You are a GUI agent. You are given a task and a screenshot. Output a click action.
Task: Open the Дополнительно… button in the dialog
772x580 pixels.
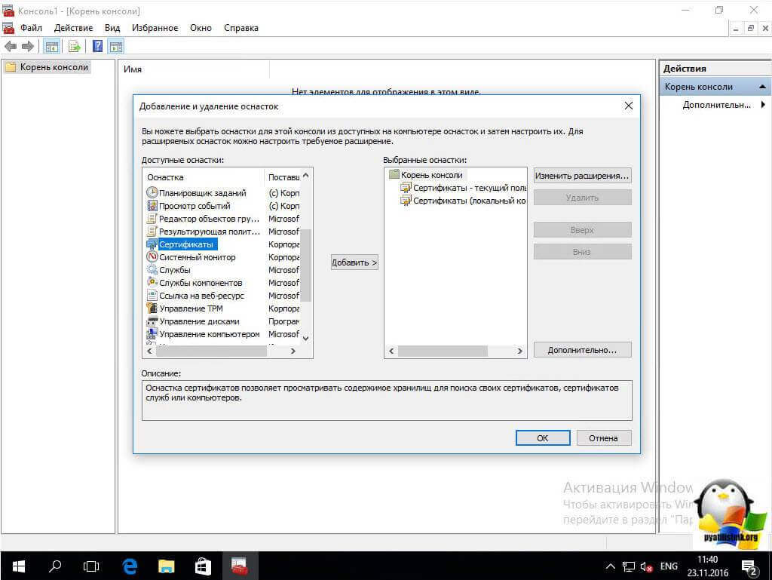[x=582, y=350]
